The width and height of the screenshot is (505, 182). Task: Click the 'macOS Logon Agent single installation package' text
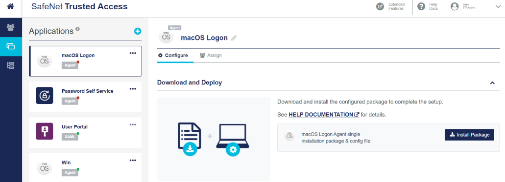pos(336,138)
